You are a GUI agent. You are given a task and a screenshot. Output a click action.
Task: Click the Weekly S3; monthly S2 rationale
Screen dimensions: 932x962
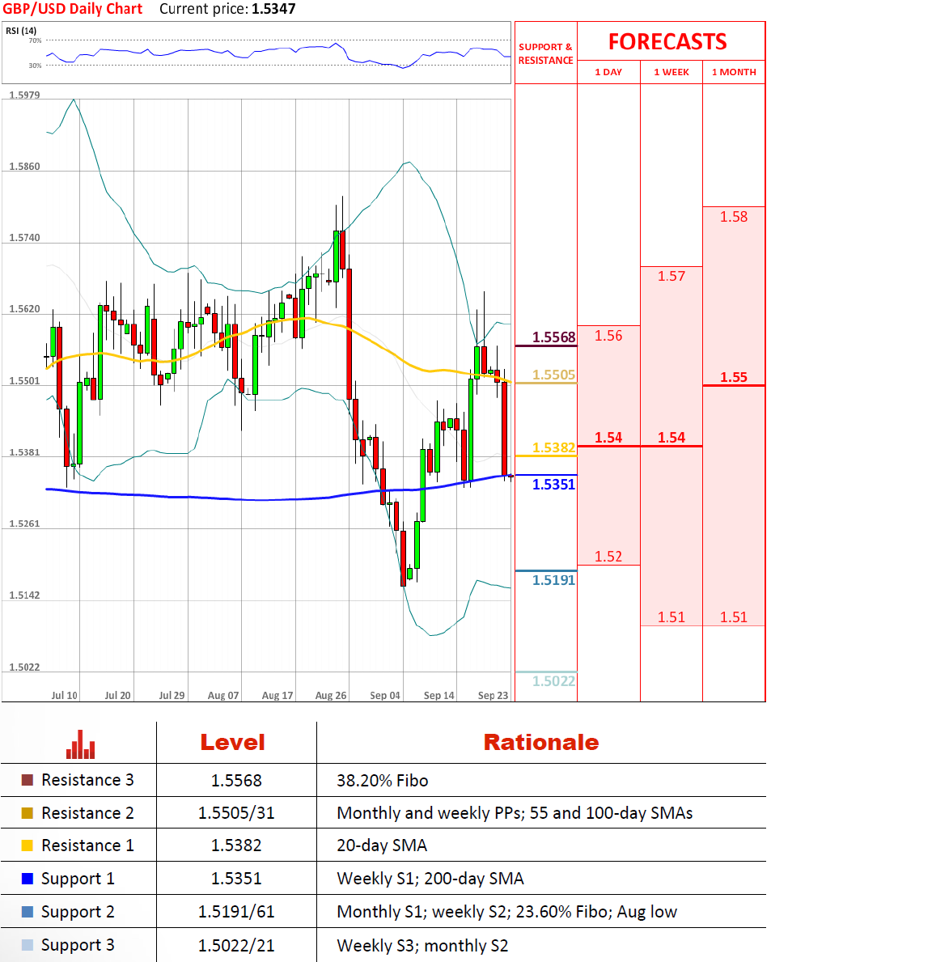pyautogui.click(x=422, y=946)
